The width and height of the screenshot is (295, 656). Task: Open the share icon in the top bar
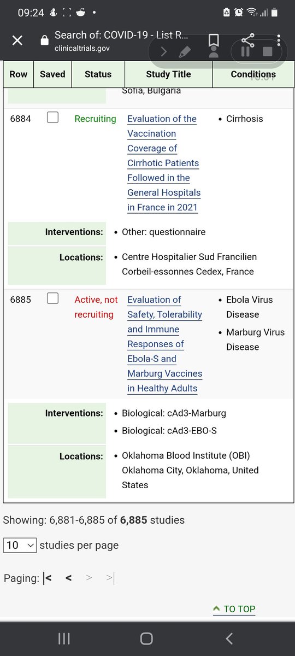247,39
